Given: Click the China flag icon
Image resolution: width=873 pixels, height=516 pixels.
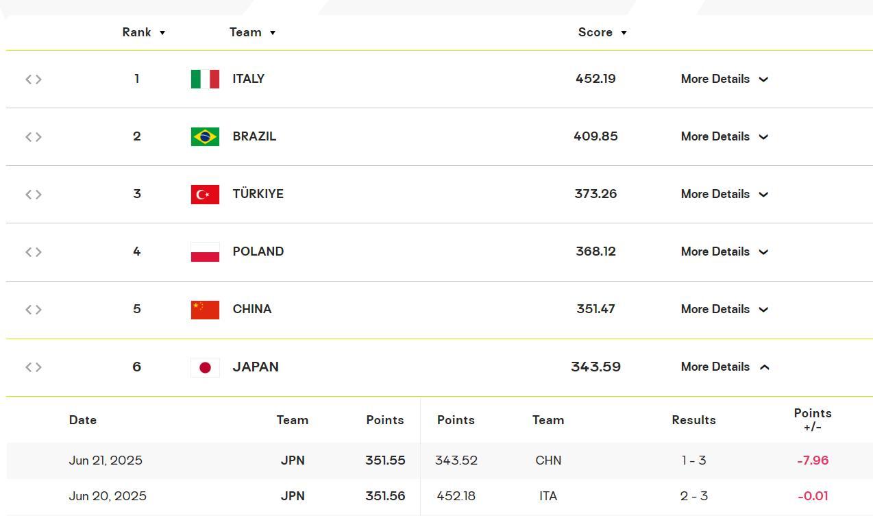Looking at the screenshot, I should pos(205,309).
